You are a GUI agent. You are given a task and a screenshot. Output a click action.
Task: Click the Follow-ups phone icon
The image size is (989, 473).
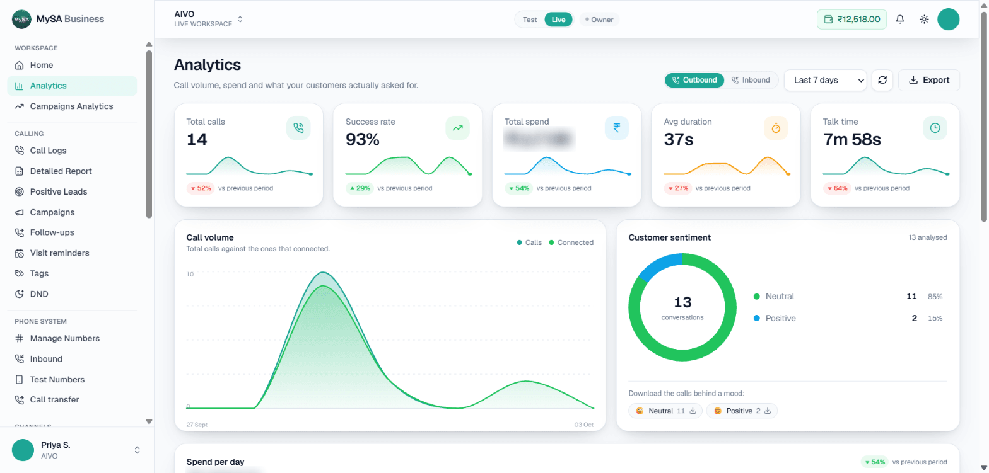pos(19,232)
